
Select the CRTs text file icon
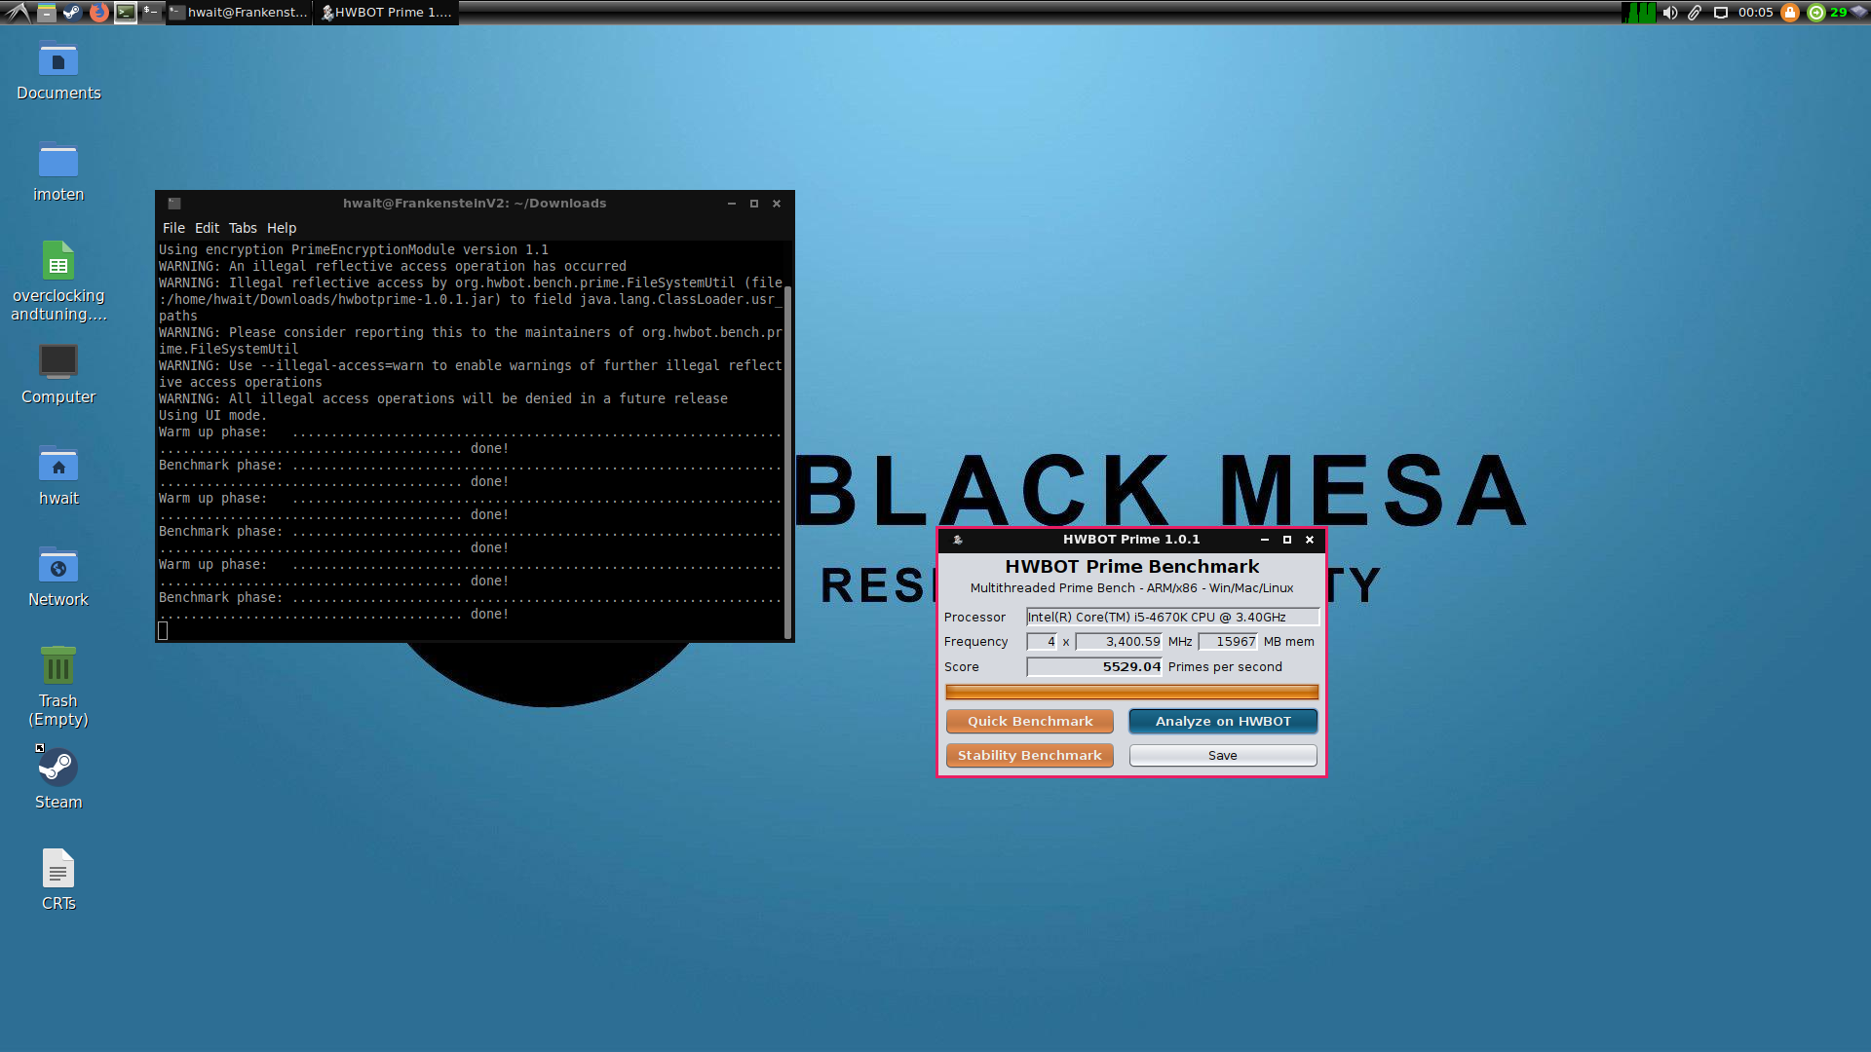point(58,881)
